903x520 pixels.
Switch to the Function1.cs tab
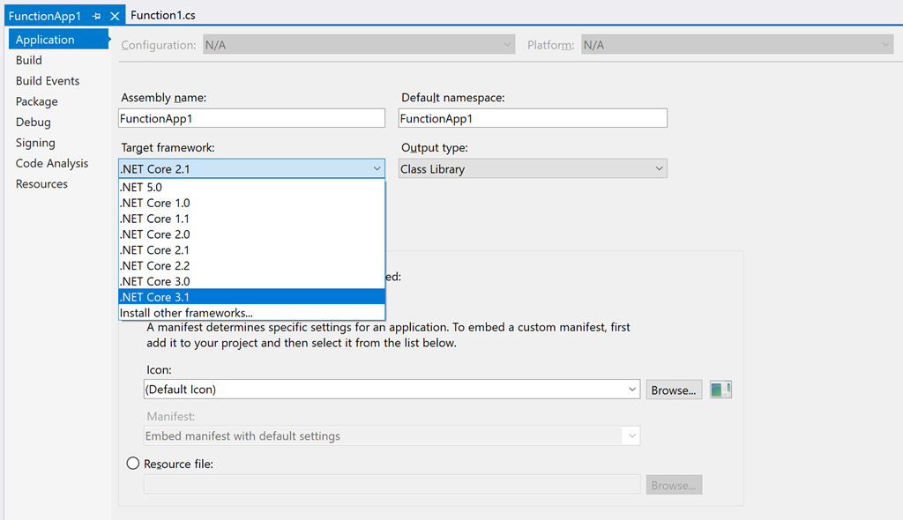(x=163, y=16)
